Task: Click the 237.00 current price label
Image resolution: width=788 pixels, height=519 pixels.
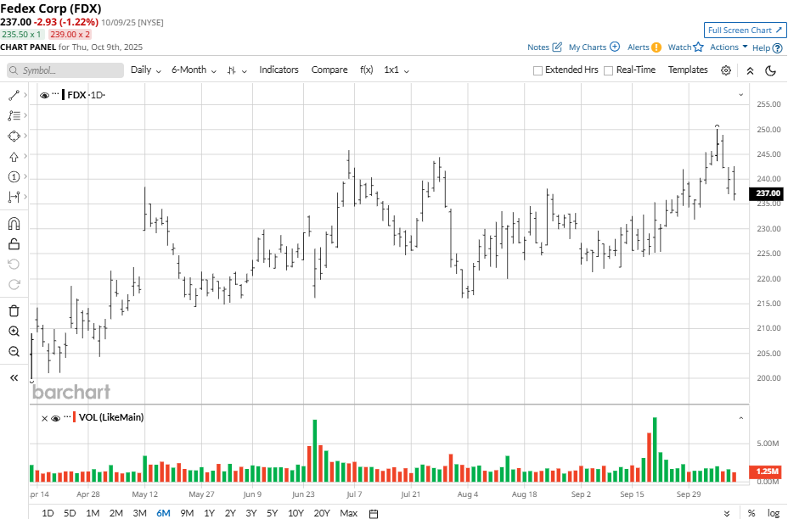Action: coord(767,193)
